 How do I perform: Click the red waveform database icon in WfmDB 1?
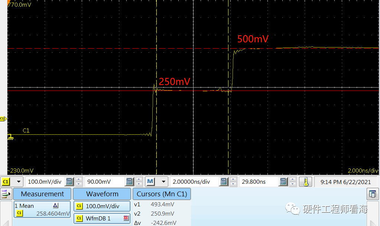coord(126,218)
